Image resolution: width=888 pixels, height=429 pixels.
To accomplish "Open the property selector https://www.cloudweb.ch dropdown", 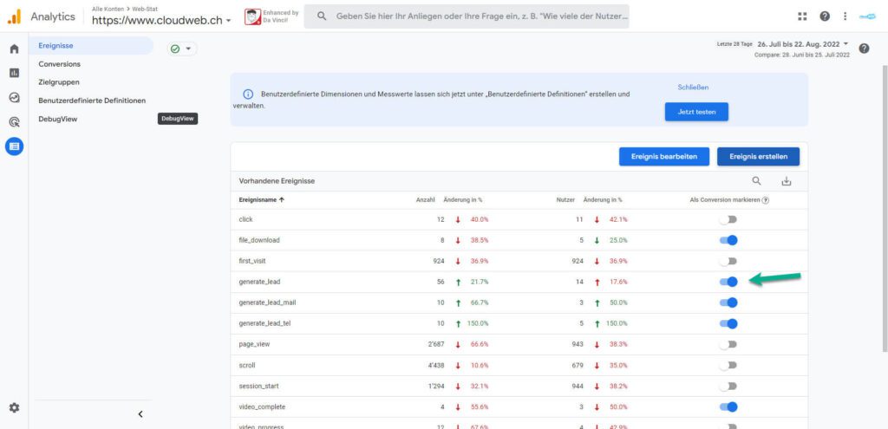I will (x=161, y=21).
